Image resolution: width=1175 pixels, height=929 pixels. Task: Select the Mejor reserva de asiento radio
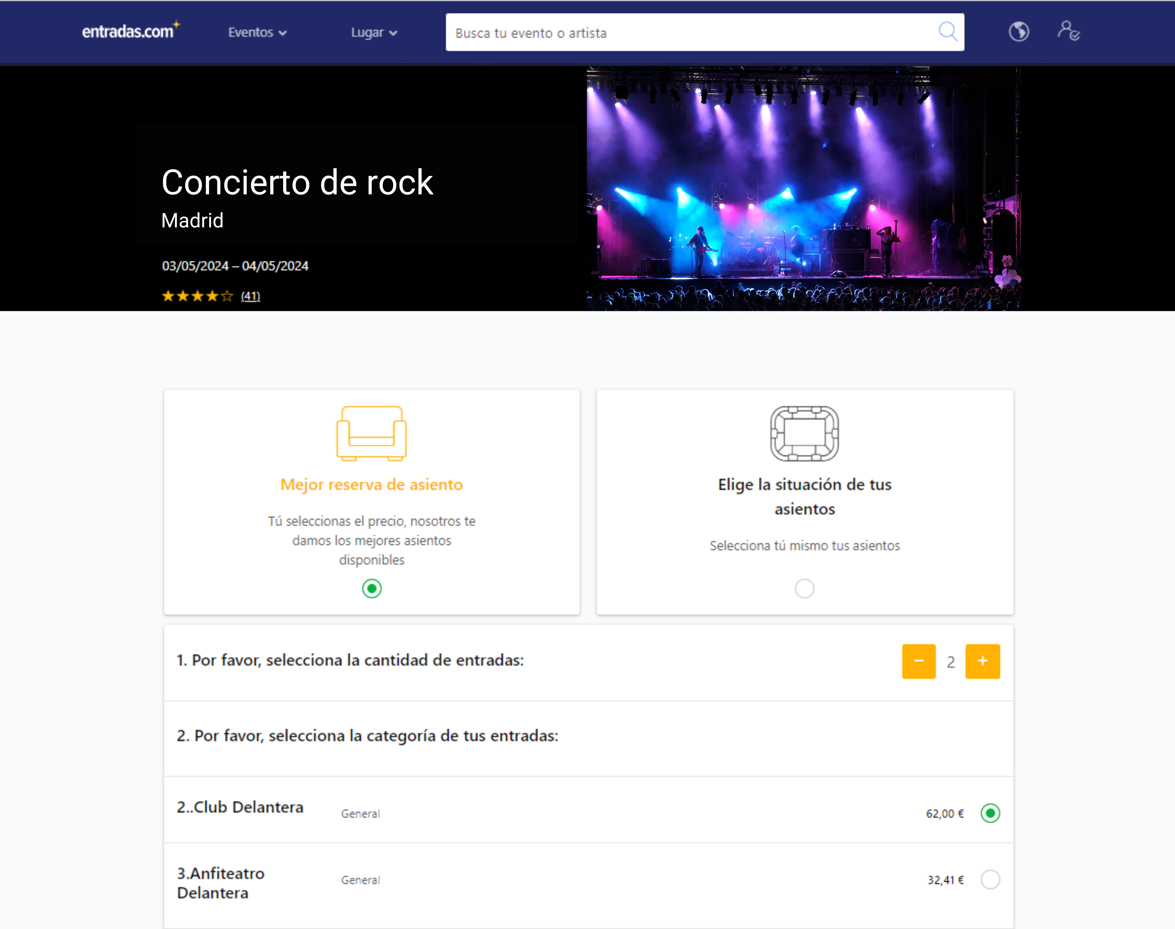pos(372,588)
